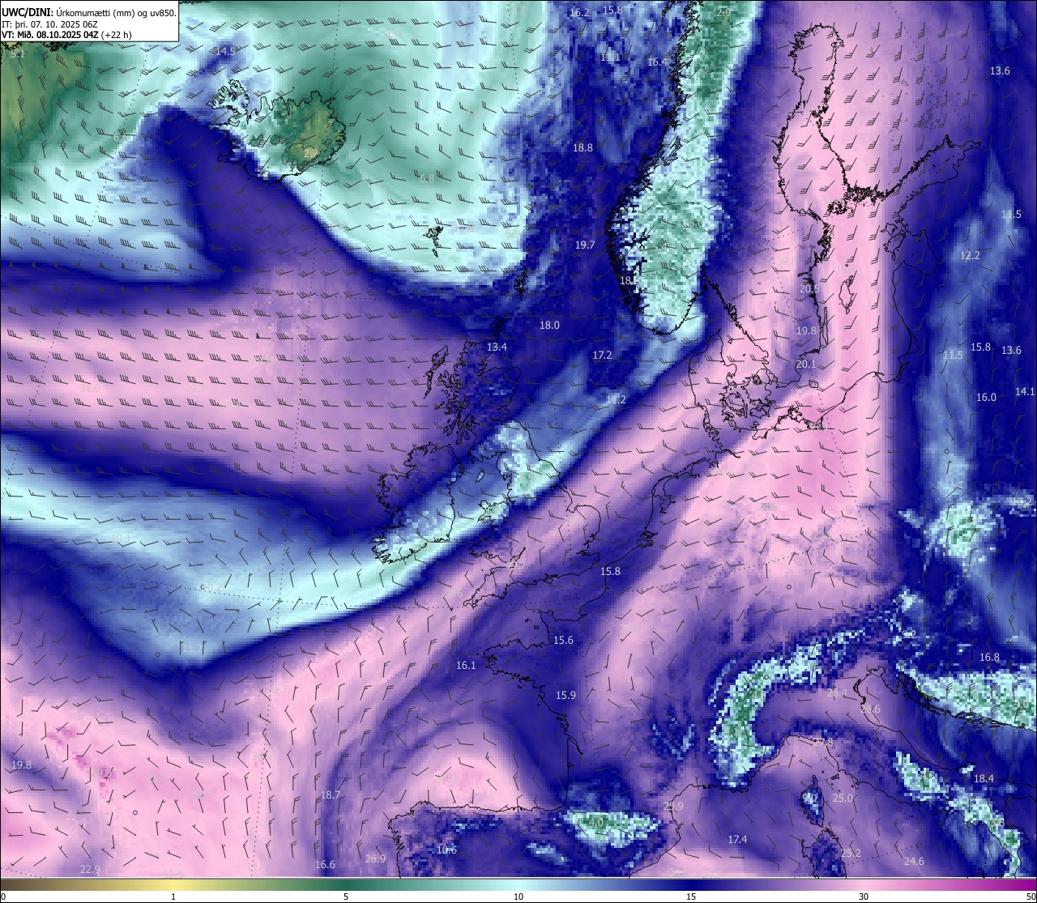Select the 13.4 label over Scotland
The image size is (1037, 903).
coord(497,347)
